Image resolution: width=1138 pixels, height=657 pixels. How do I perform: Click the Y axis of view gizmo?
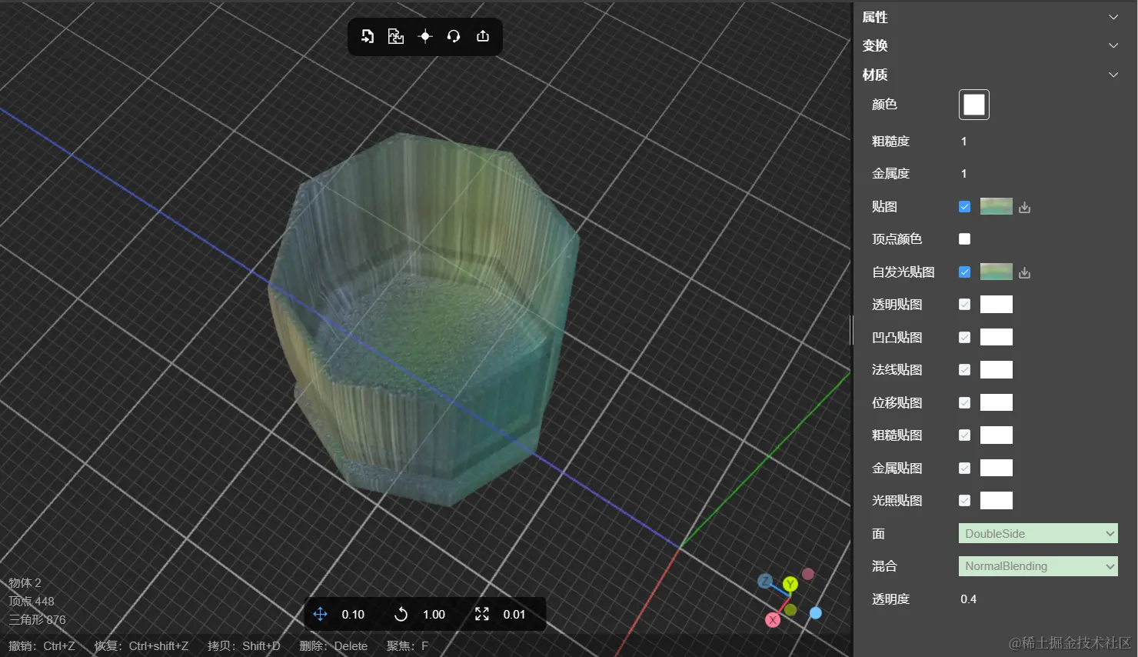tap(790, 585)
